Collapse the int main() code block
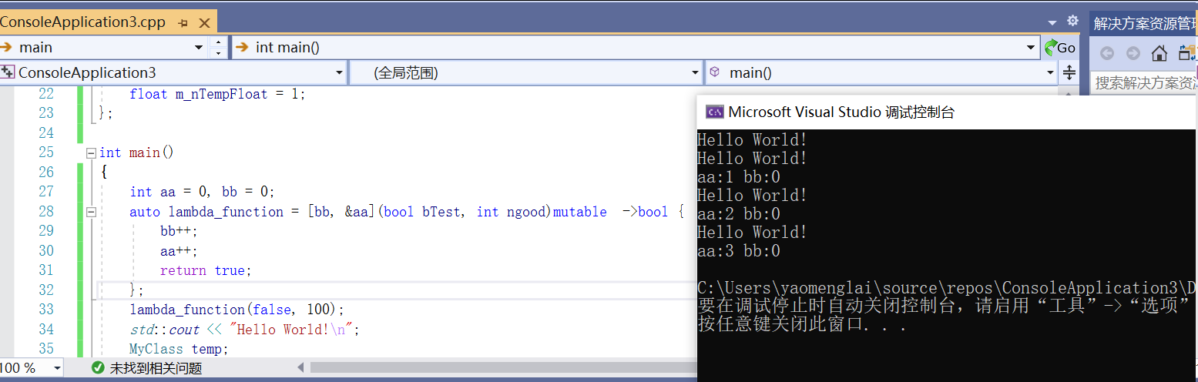Viewport: 1198px width, 382px height. [92, 152]
